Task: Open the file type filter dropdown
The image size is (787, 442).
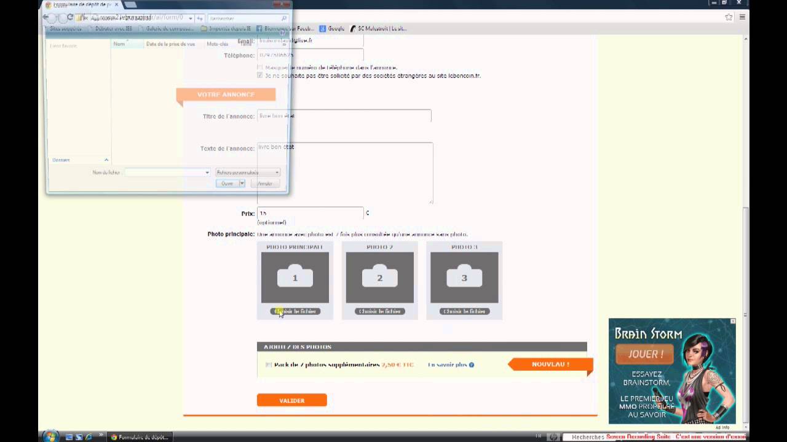Action: coord(248,173)
